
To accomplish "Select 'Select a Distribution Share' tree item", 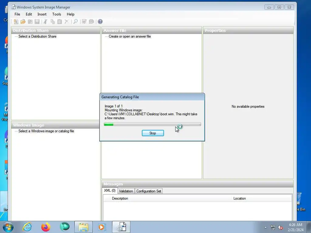I will click(x=37, y=36).
